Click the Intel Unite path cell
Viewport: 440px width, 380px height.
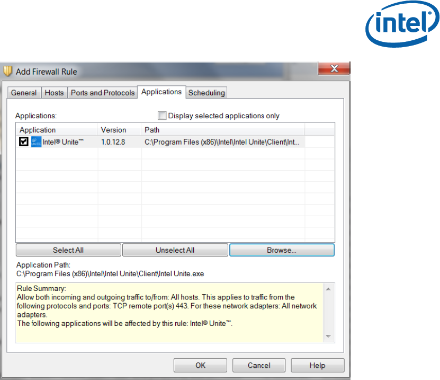pyautogui.click(x=222, y=142)
